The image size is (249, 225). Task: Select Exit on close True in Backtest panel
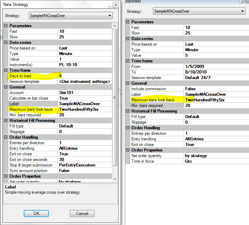point(217,145)
